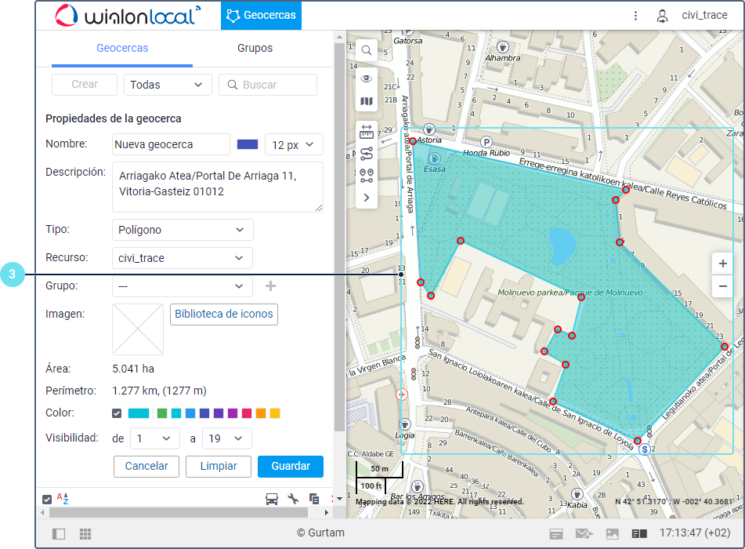Viewport: 745px width, 549px height.
Task: Open the Geocercas menu in top bar
Action: (261, 15)
